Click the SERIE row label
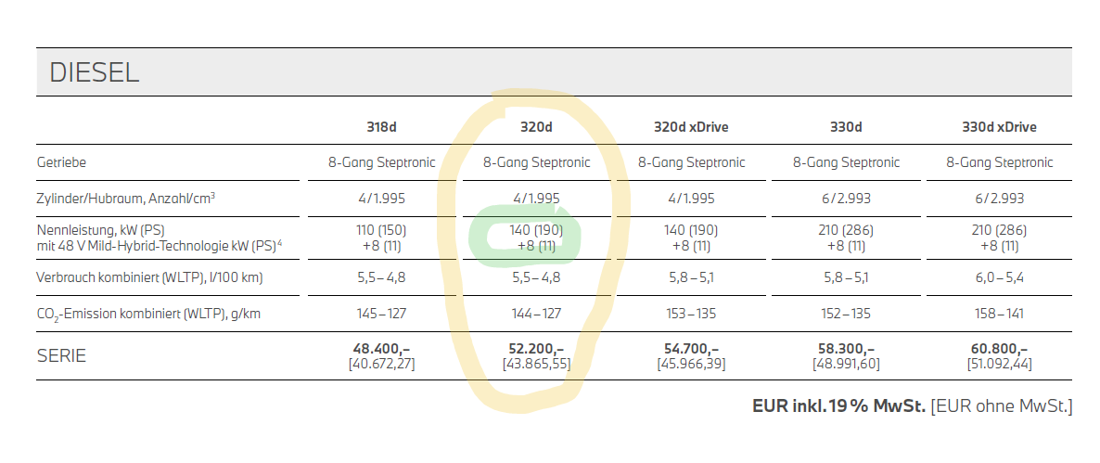1100x463 pixels. 62,355
